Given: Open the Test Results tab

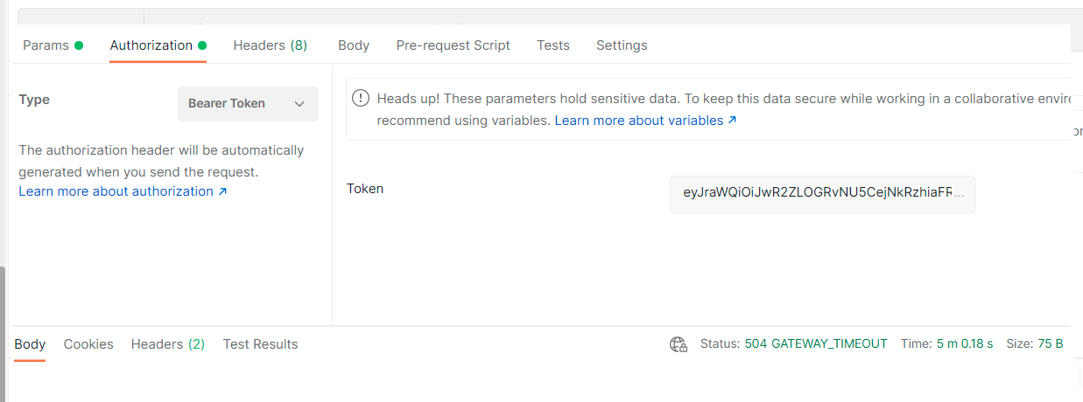Looking at the screenshot, I should [260, 344].
